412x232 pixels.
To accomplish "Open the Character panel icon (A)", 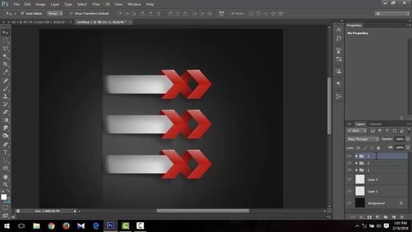I will click(339, 30).
